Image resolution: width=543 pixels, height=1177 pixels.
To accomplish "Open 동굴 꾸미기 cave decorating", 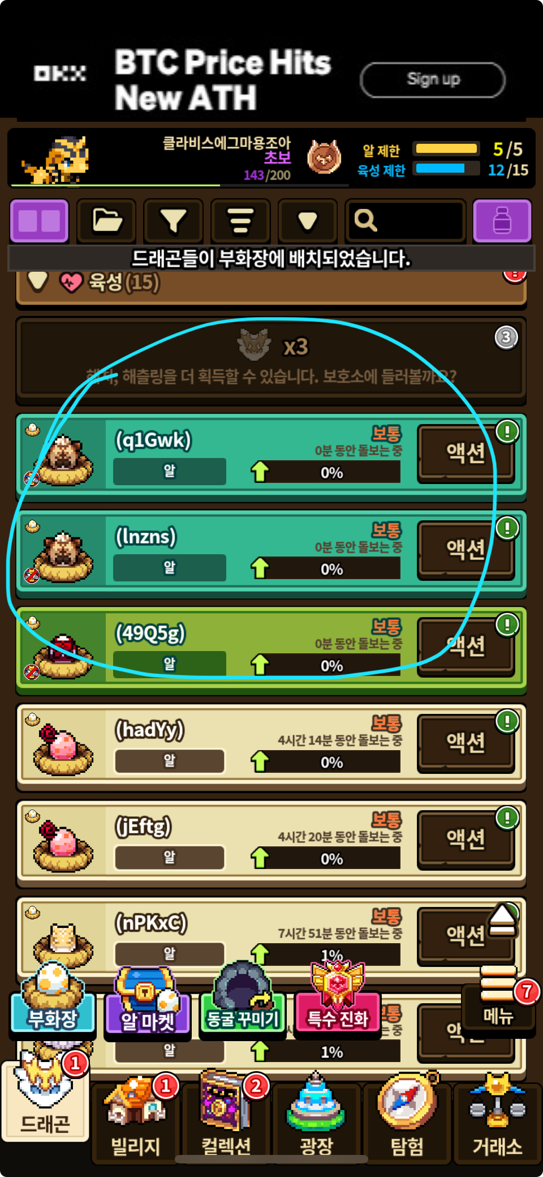I will (x=243, y=1001).
